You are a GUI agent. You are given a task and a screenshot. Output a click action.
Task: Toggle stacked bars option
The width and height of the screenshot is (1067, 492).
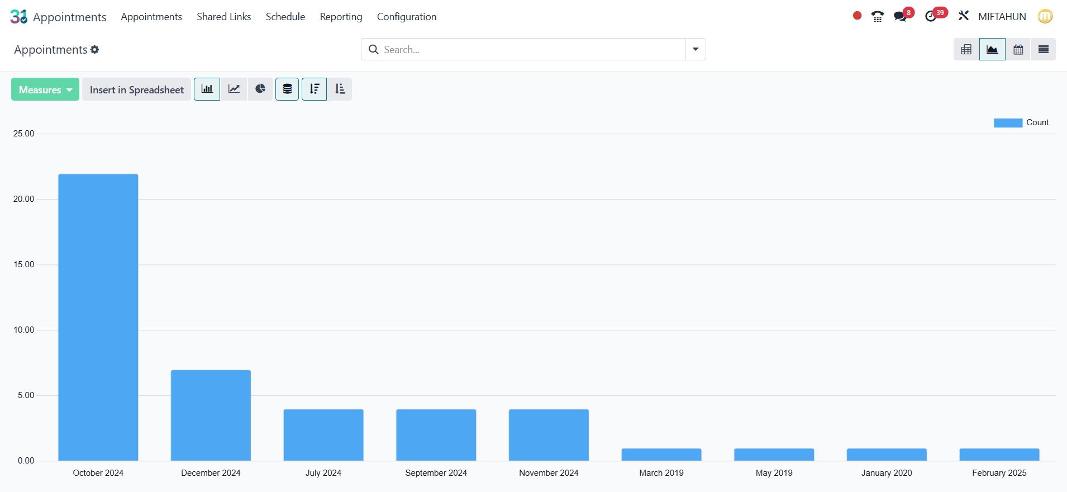point(287,89)
